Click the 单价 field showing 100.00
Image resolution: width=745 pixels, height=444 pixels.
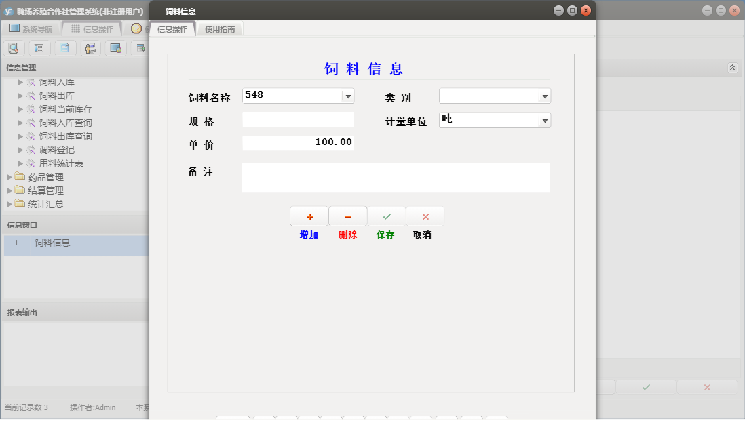tap(298, 143)
